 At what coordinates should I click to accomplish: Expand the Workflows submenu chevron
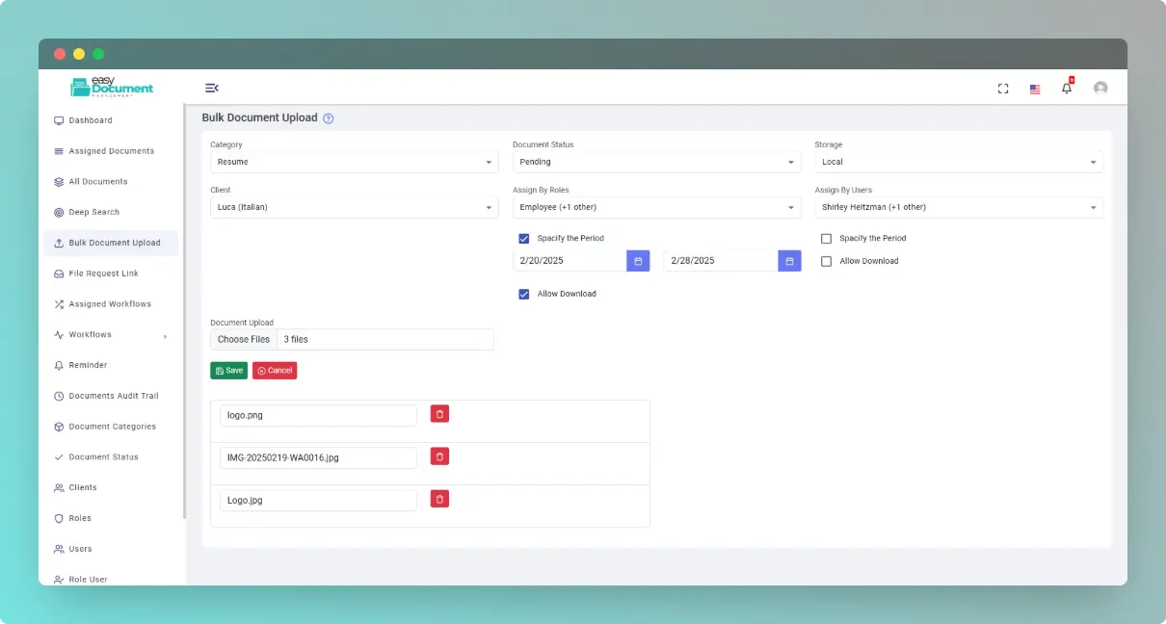[165, 336]
